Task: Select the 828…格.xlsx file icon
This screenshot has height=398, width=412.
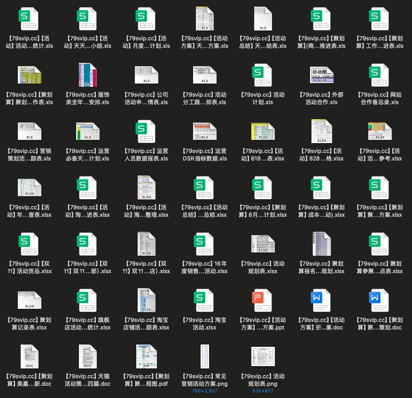Action: click(321, 131)
